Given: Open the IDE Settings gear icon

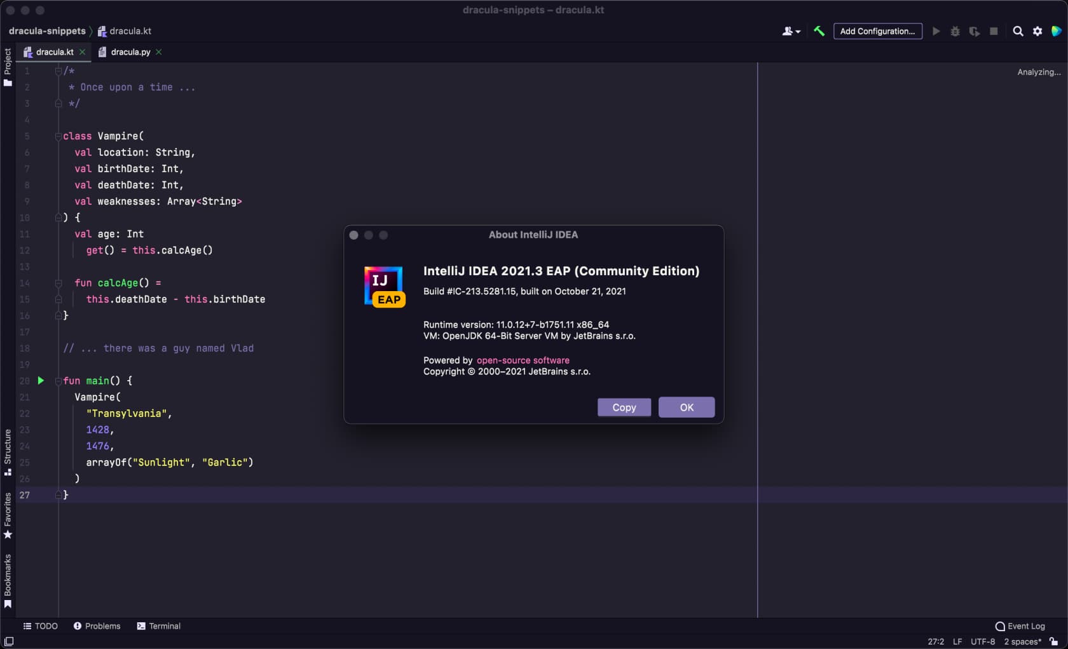Looking at the screenshot, I should 1037,31.
